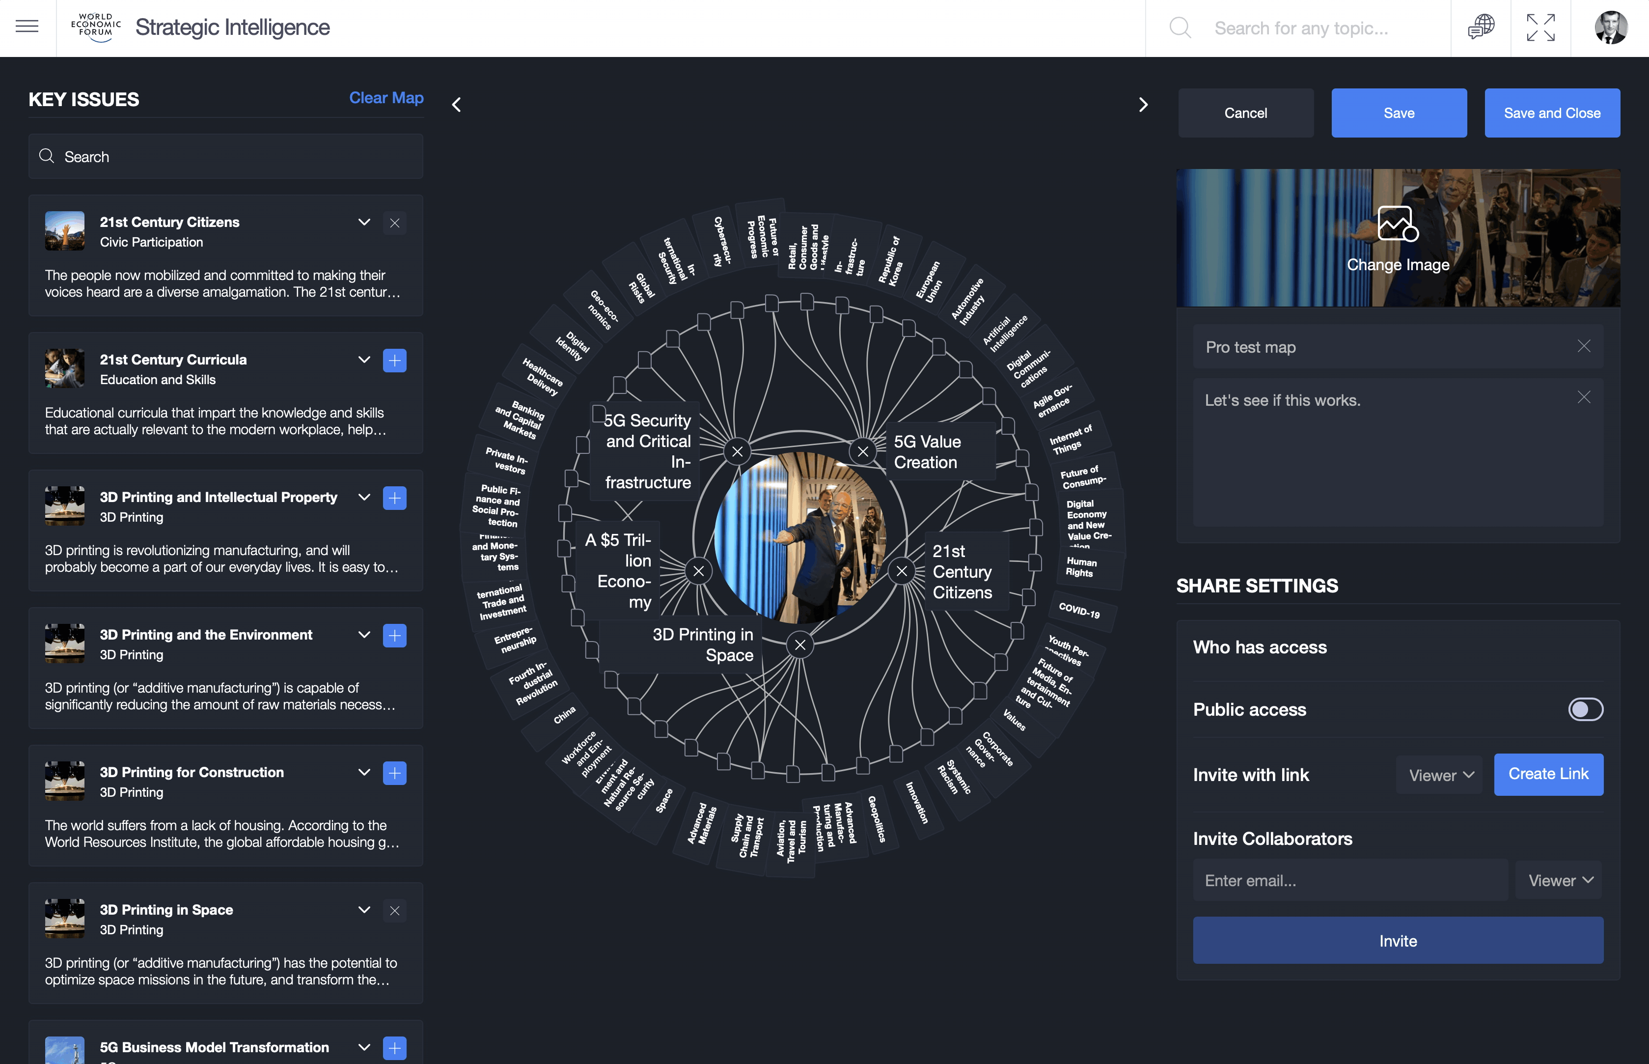Clear the Pro test map title field

(x=1583, y=346)
